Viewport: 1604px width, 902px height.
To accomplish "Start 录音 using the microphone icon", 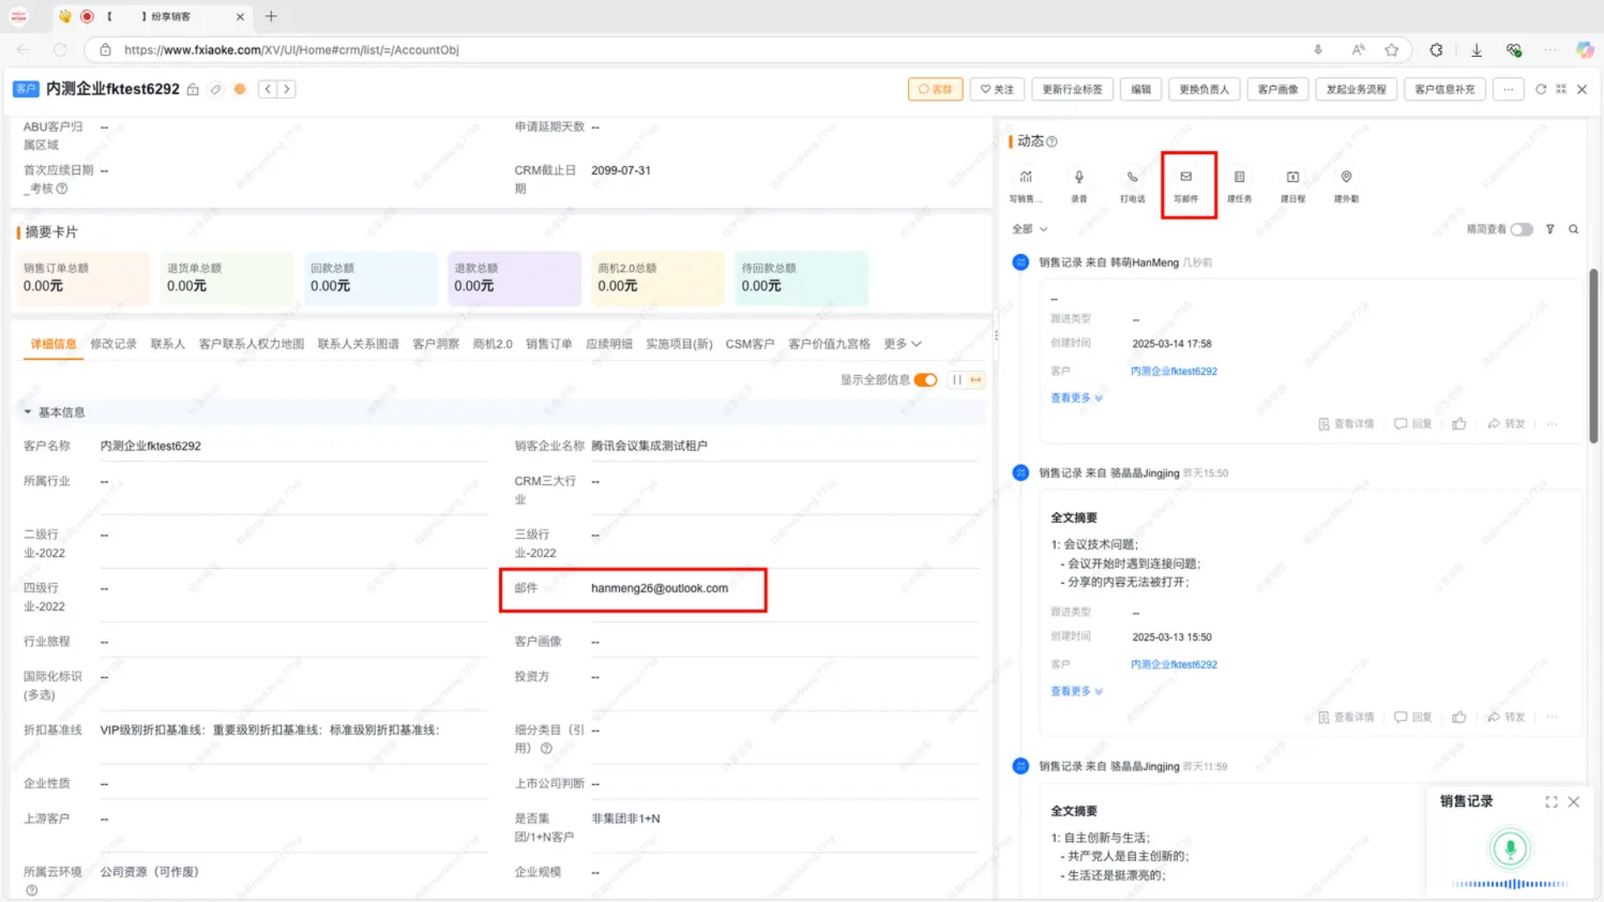I will pos(1079,177).
